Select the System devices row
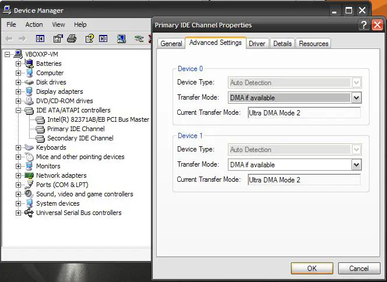 (x=58, y=203)
